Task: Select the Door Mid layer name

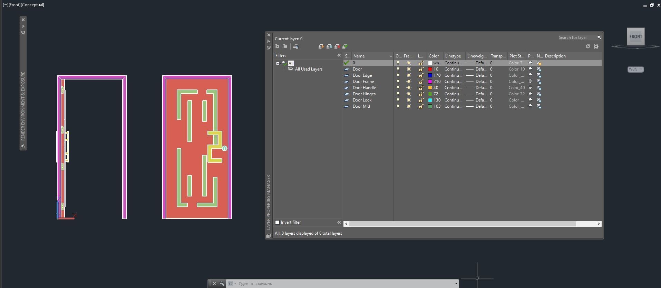Action: tap(361, 106)
